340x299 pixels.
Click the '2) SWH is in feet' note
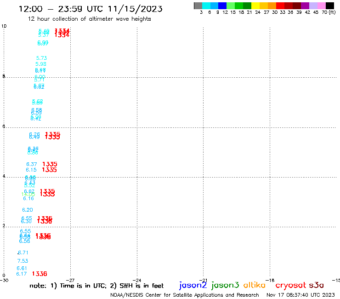(x=136, y=286)
